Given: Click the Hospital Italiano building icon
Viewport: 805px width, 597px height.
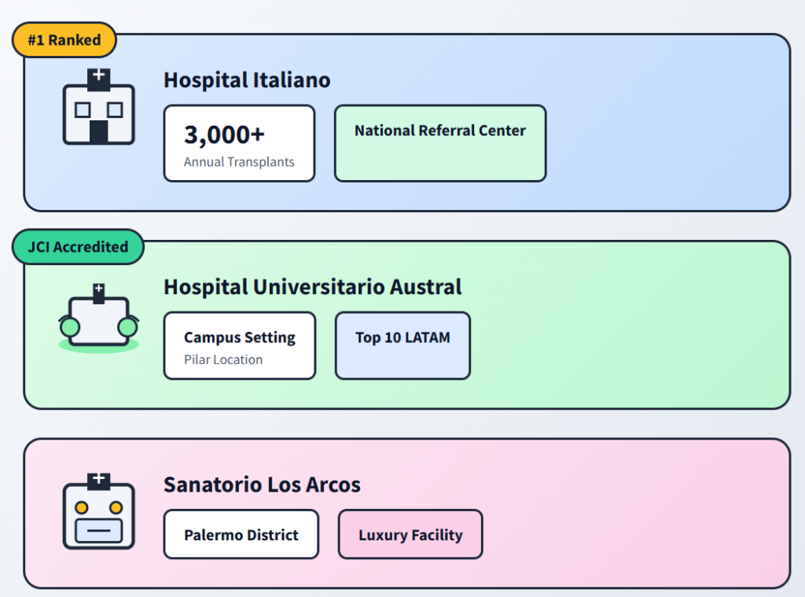Looking at the screenshot, I should pos(98,107).
